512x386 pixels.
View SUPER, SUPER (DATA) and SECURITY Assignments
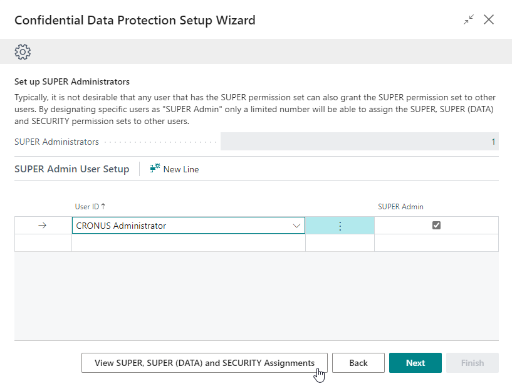point(204,363)
